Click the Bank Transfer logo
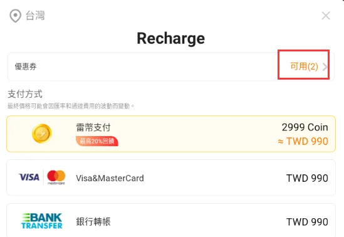Screen dimensions: 344x237 point(42,221)
